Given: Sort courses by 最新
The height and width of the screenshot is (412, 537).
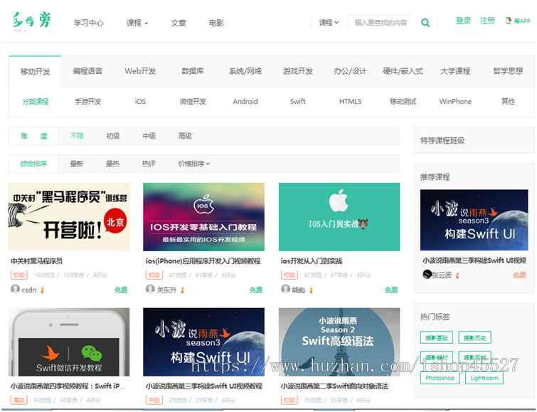Looking at the screenshot, I should (76, 164).
